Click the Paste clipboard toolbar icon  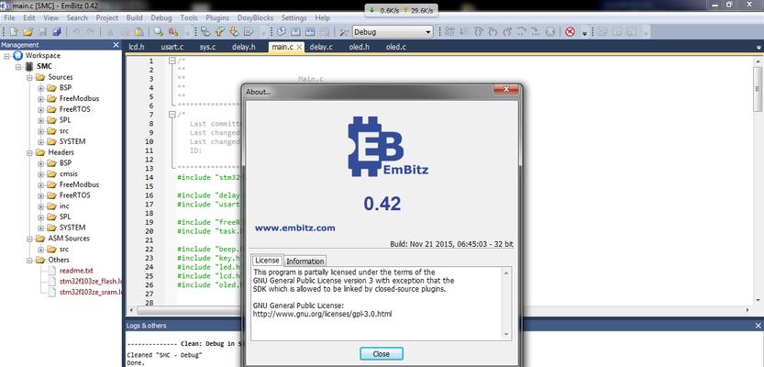click(x=138, y=32)
